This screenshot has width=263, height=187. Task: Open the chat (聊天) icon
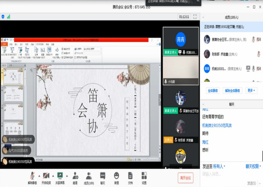coord(103,176)
